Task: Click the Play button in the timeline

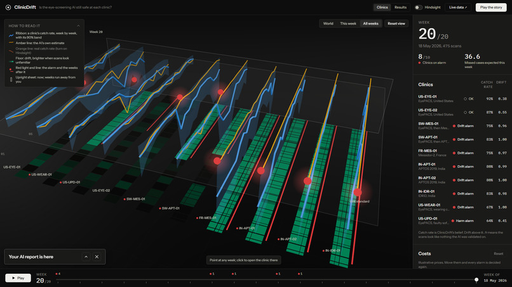Action: [18, 278]
